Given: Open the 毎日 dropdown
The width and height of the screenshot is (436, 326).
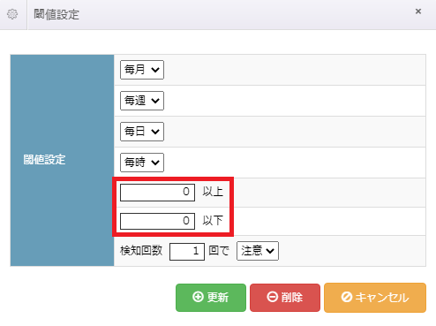Looking at the screenshot, I should 142,132.
